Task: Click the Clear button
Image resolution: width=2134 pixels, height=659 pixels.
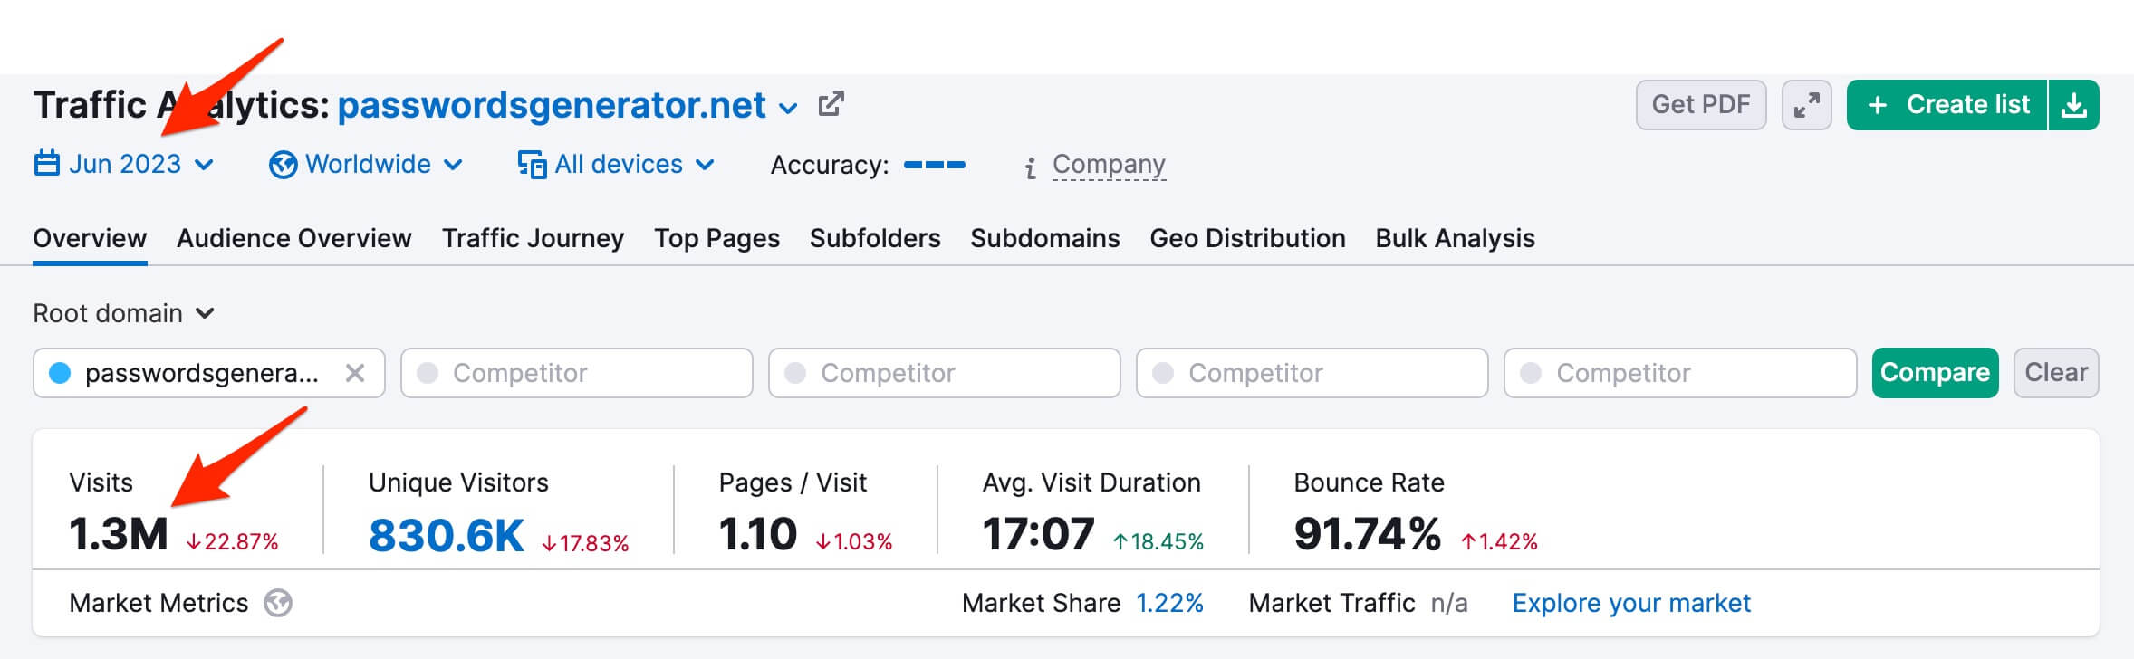Action: click(2056, 373)
